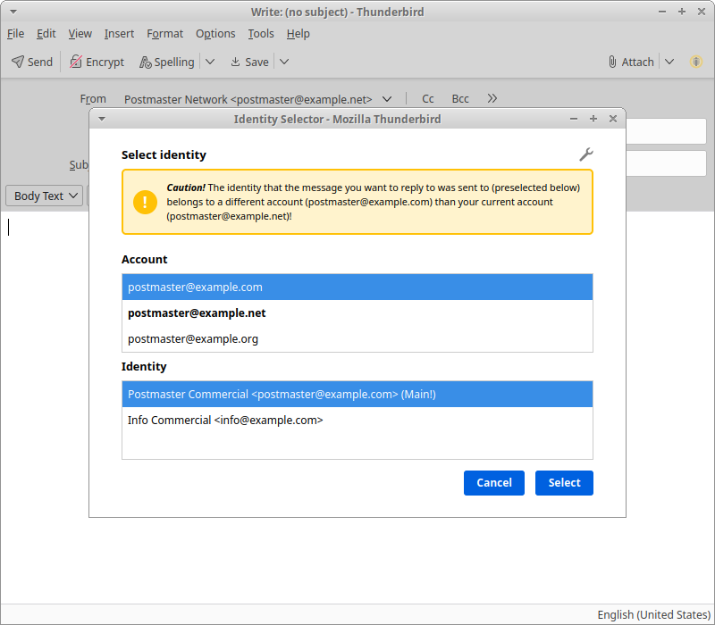
Task: Close the Write window
Action: [702, 12]
